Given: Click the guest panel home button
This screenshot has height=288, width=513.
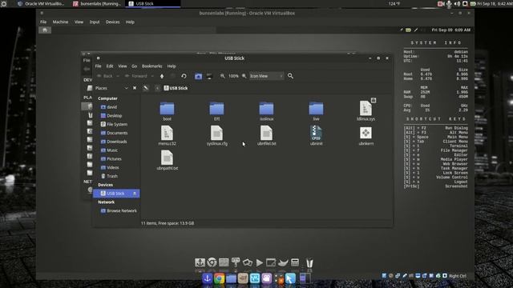Looking at the screenshot, I should 45,30.
